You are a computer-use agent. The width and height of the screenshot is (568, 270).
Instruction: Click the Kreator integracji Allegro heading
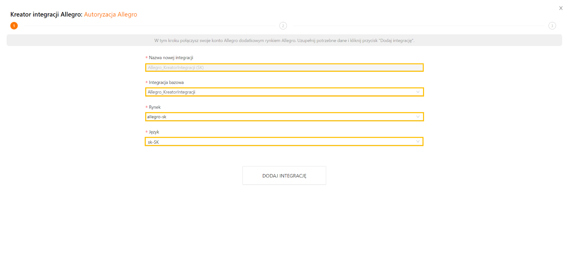click(x=46, y=14)
